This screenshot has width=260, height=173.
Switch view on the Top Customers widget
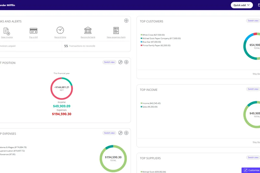(253, 21)
